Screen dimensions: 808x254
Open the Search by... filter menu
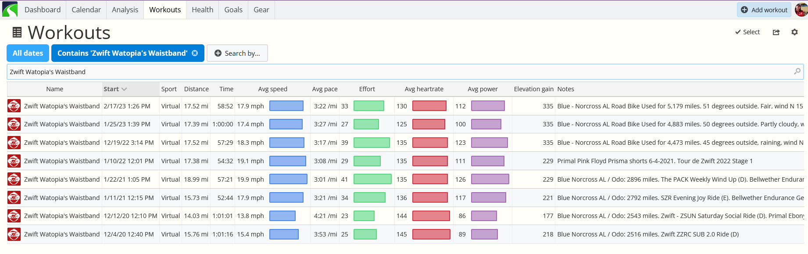237,53
